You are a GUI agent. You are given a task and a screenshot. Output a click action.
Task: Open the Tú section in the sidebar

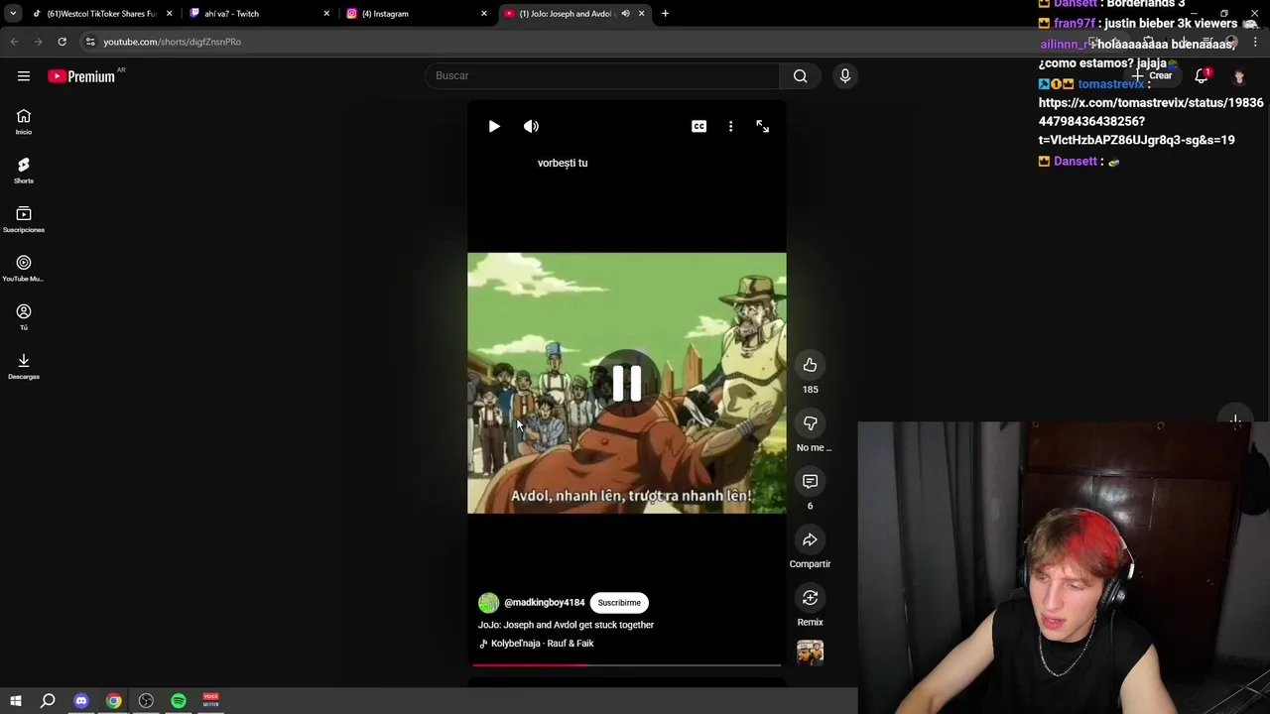pyautogui.click(x=24, y=317)
